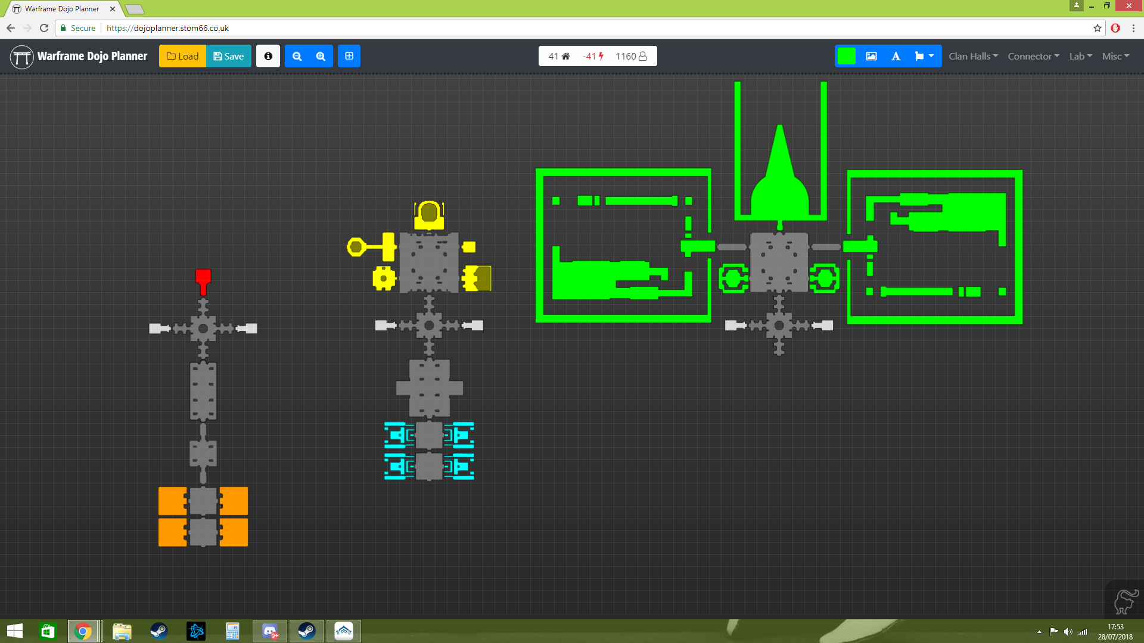Show hidden tray icons arrow
The height and width of the screenshot is (643, 1144).
1039,632
